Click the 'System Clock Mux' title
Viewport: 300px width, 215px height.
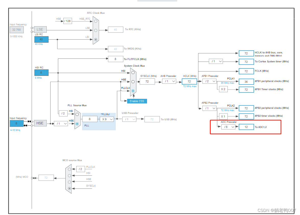134,66
